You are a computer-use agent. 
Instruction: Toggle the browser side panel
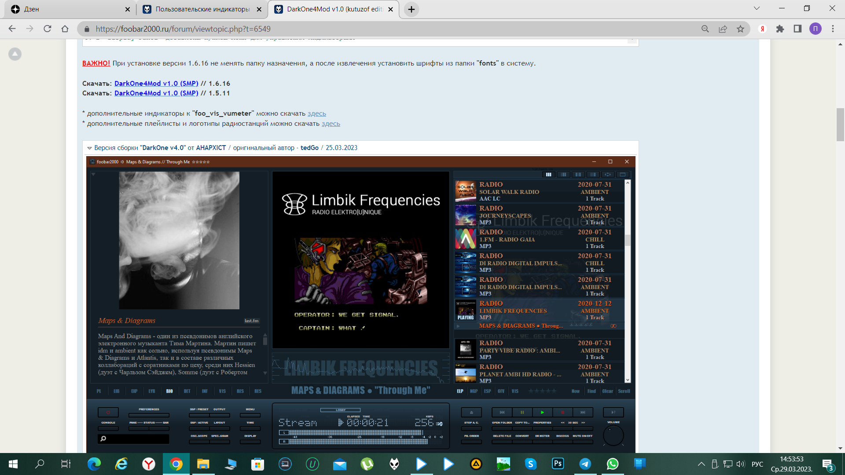797,29
